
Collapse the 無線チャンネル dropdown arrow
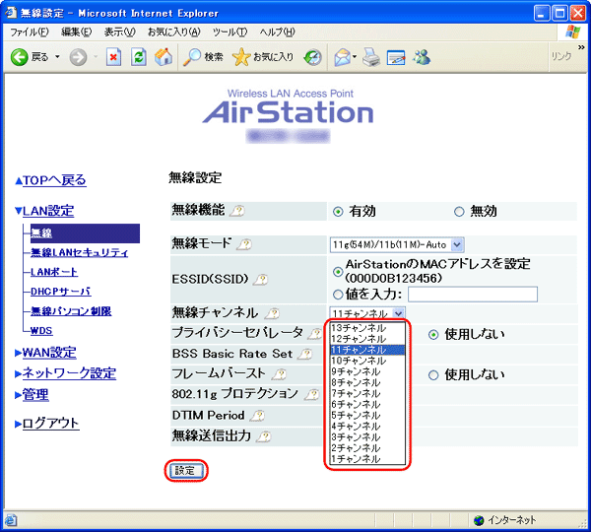pos(398,313)
